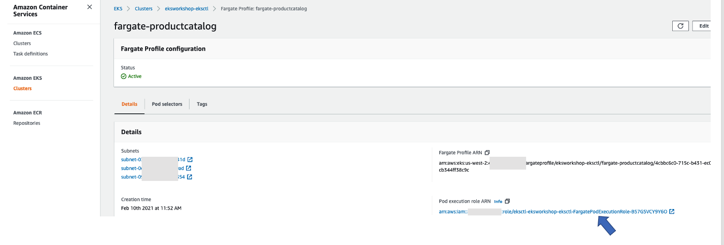The height and width of the screenshot is (245, 724).
Task: Close the Amazon Container Services sidebar
Action: click(89, 7)
